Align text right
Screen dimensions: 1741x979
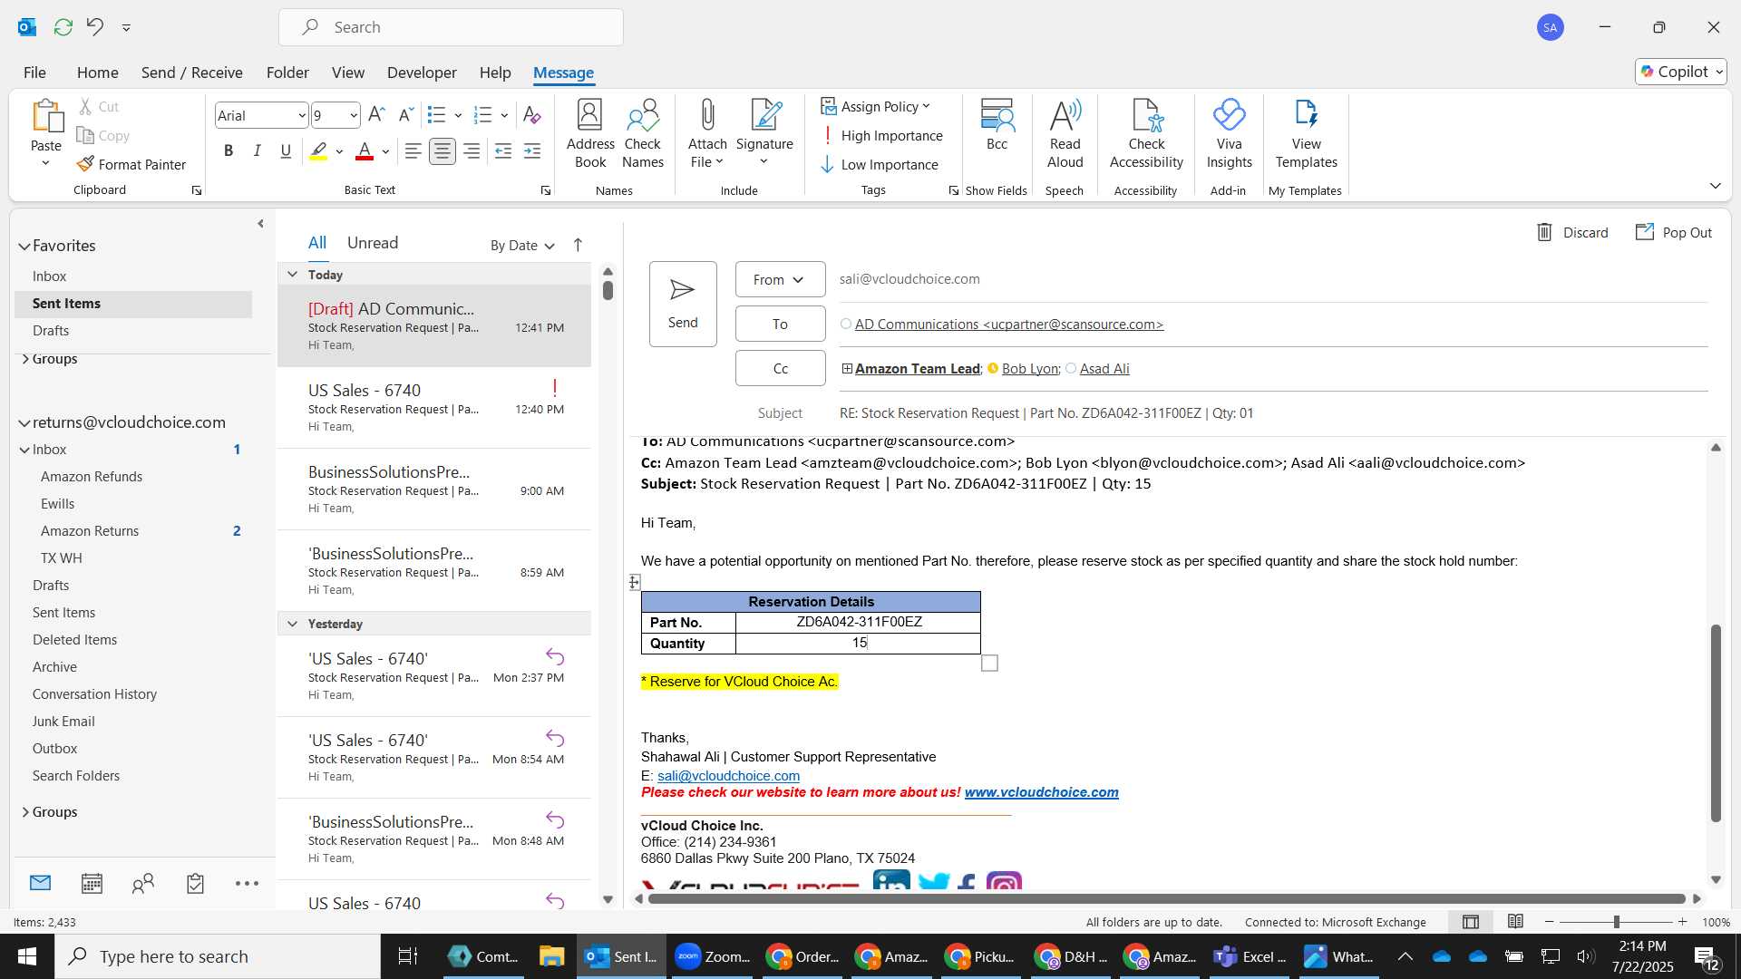(472, 151)
